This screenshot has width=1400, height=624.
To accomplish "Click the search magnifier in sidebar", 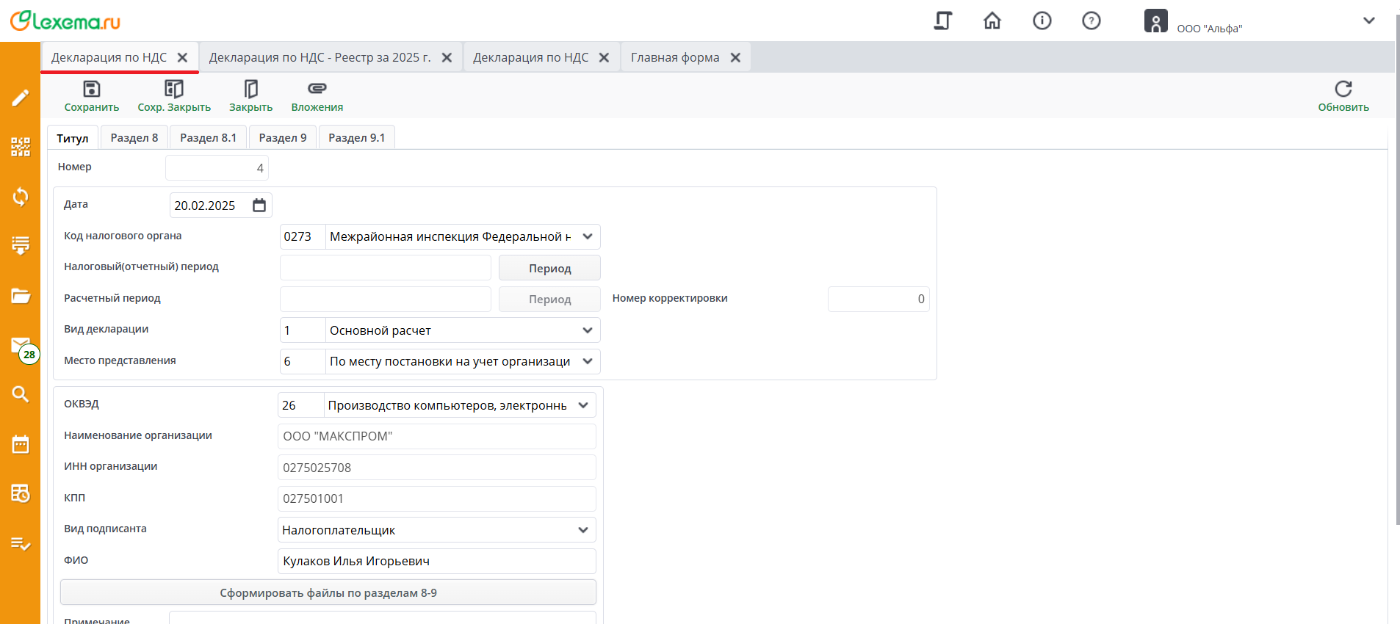I will click(x=21, y=394).
